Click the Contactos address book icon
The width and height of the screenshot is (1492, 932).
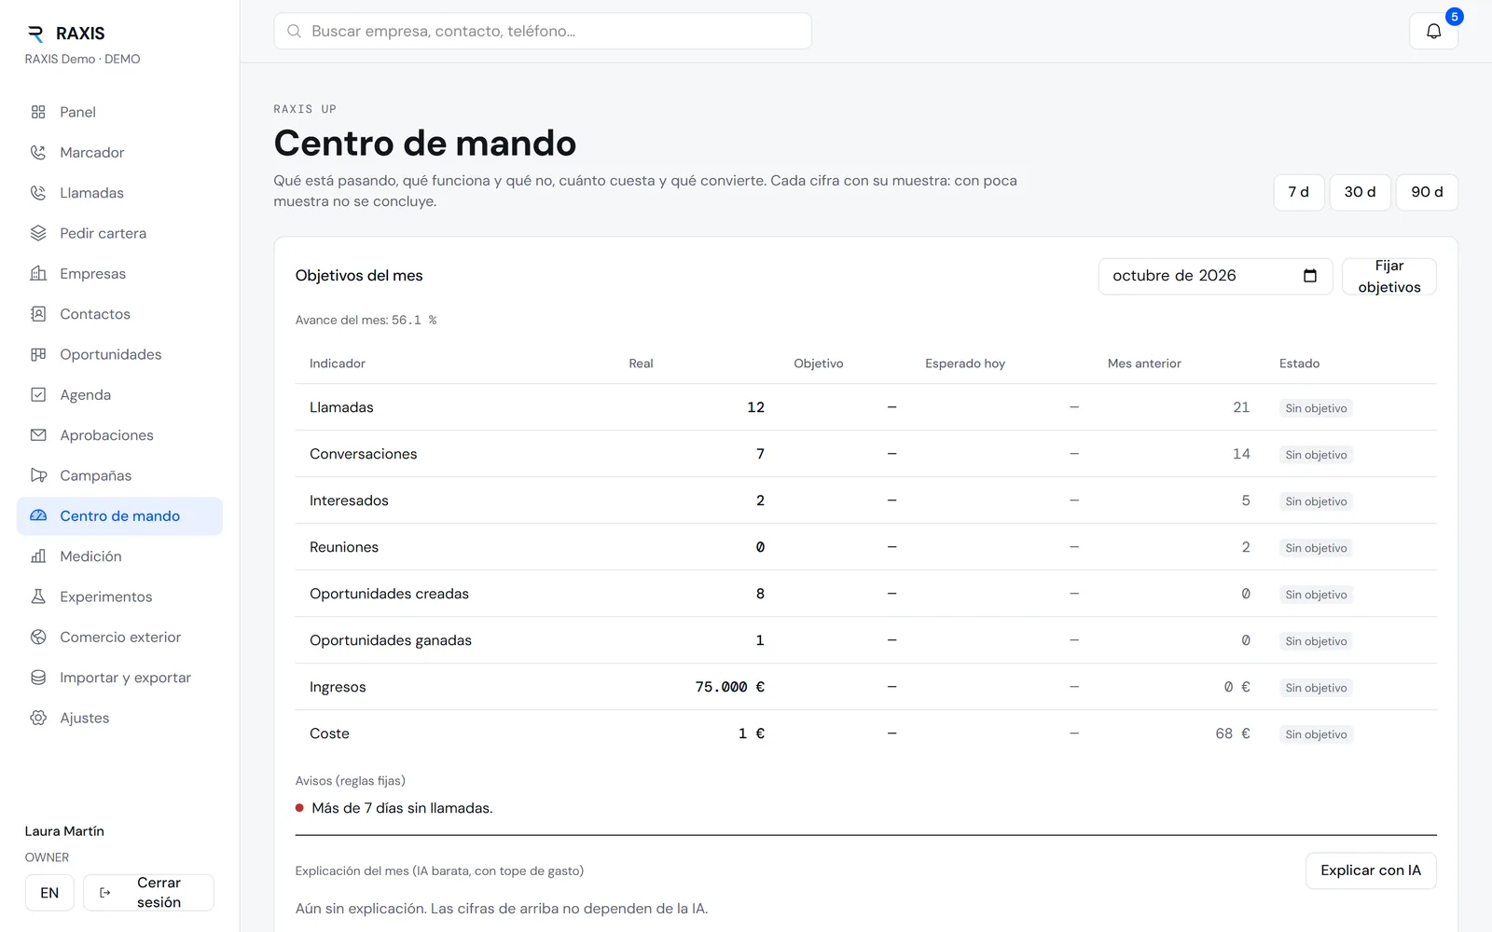pos(38,314)
